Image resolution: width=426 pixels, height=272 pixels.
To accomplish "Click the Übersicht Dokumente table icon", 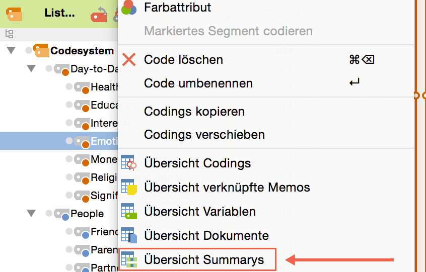I will click(x=129, y=235).
